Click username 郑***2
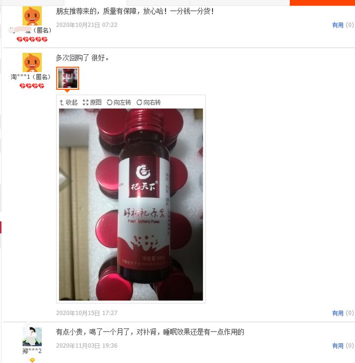Screen dimensions: 355x363 point(32,351)
